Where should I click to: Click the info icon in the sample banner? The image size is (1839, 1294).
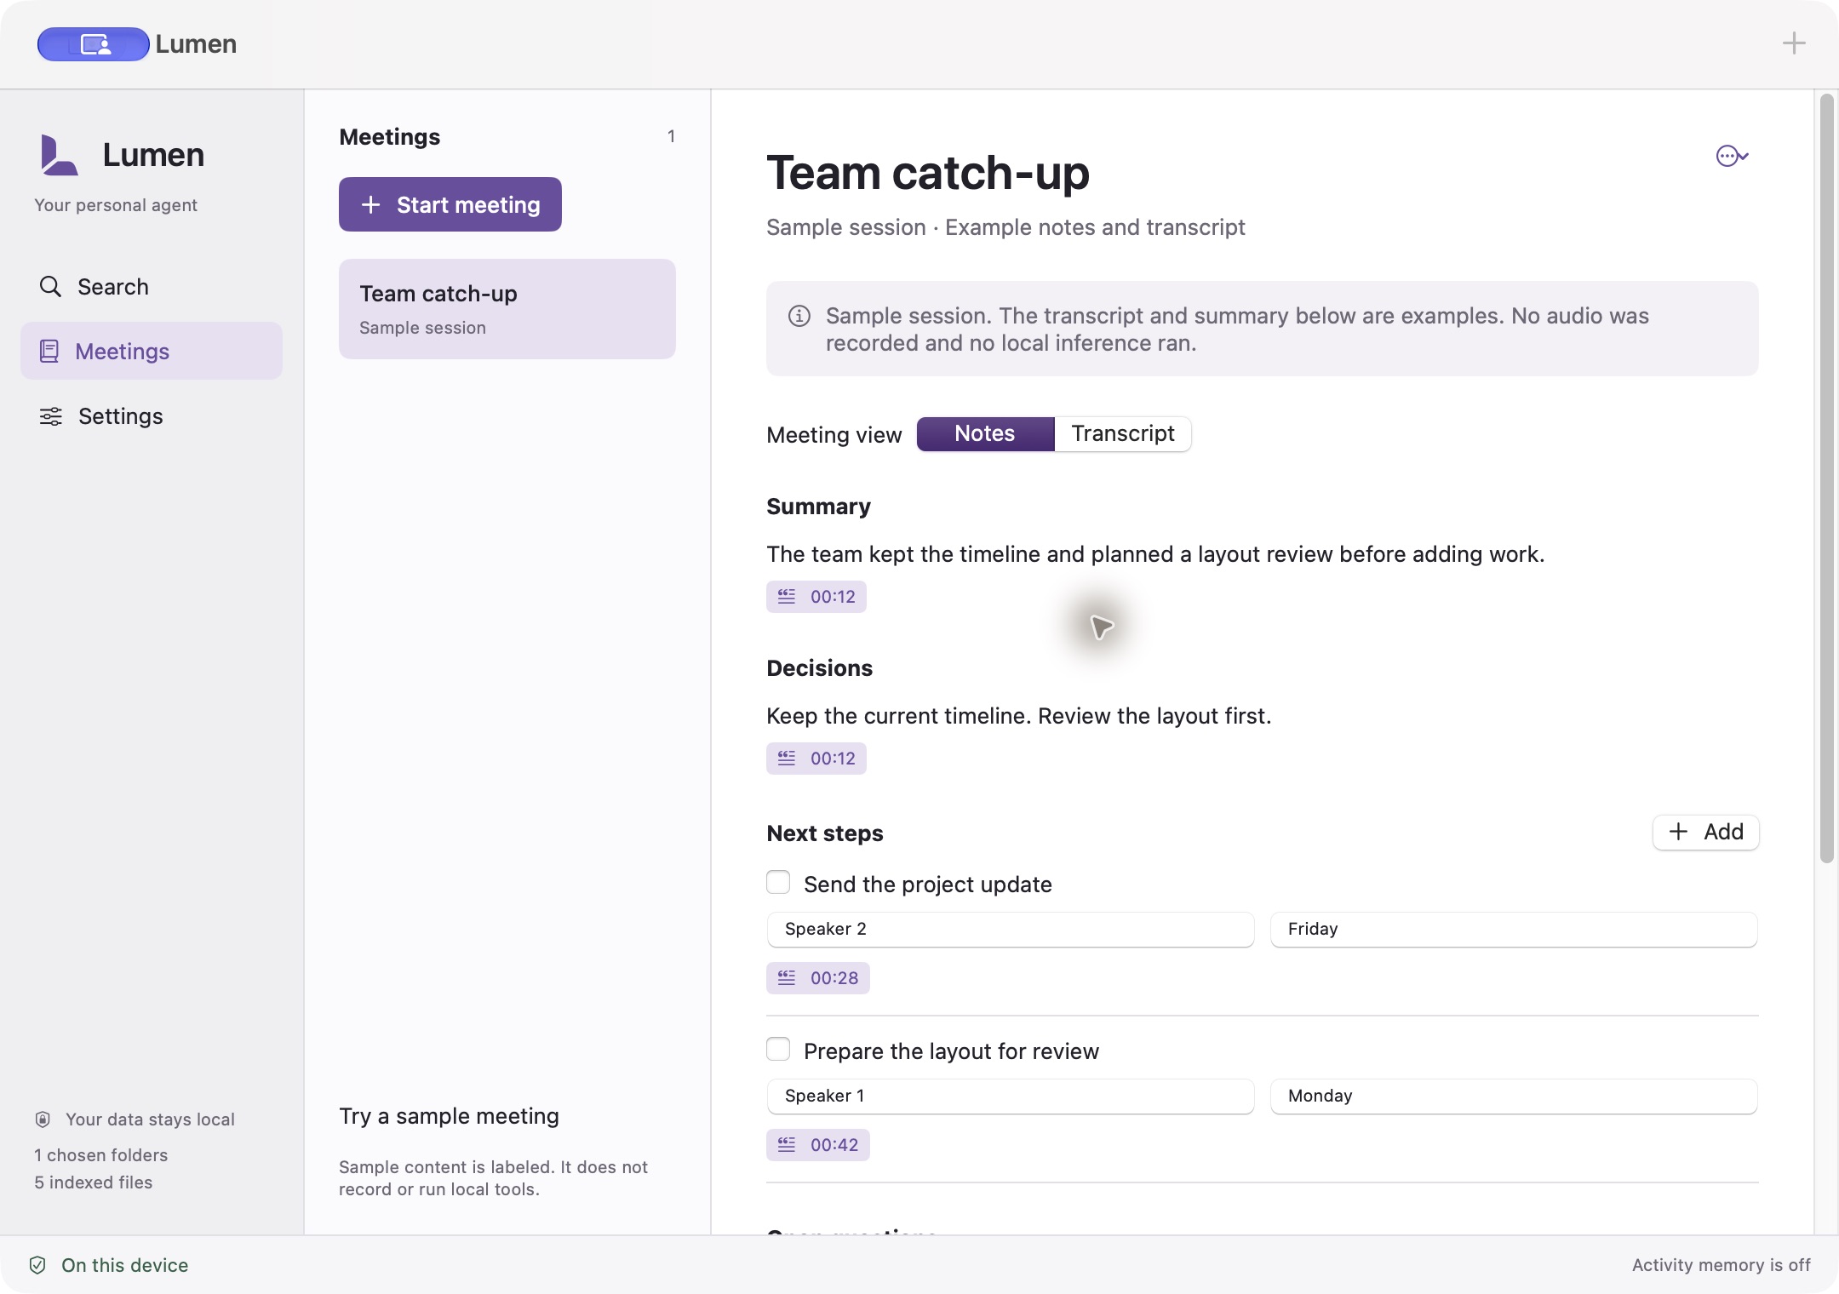[x=799, y=316]
